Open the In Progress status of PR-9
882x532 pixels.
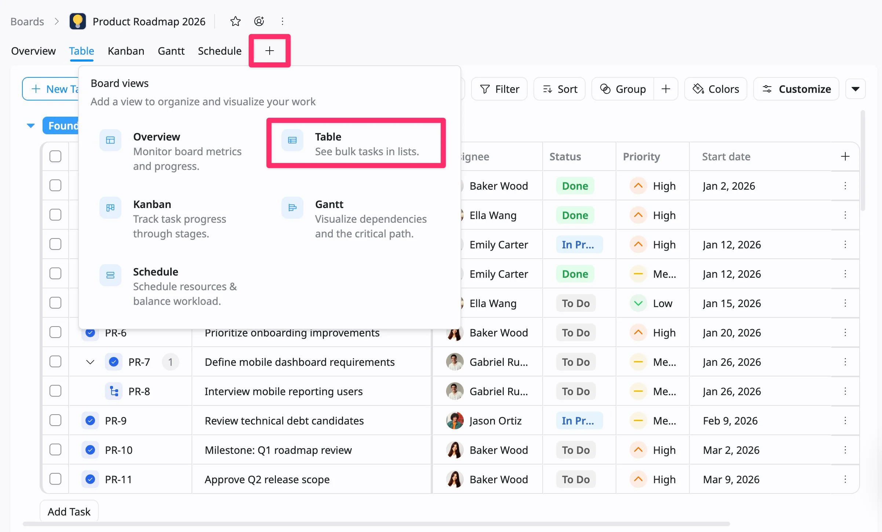[x=579, y=420]
